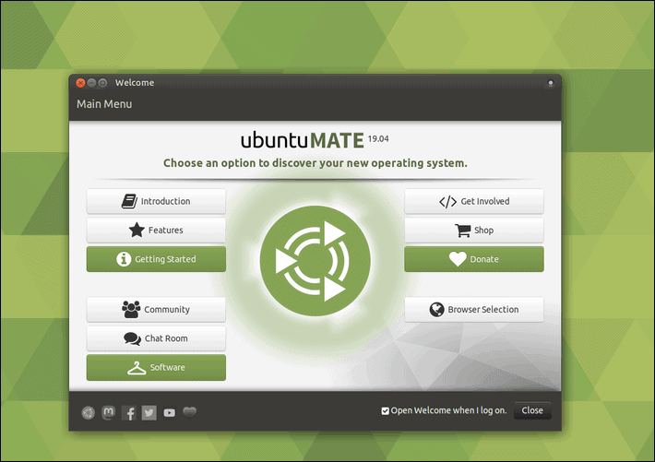The image size is (655, 462).
Task: Open the YouTube icon in footer
Action: (169, 413)
